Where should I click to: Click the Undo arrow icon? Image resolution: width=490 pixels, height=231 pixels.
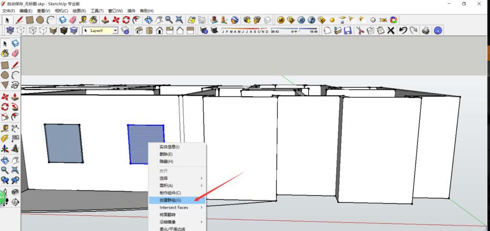point(403,30)
